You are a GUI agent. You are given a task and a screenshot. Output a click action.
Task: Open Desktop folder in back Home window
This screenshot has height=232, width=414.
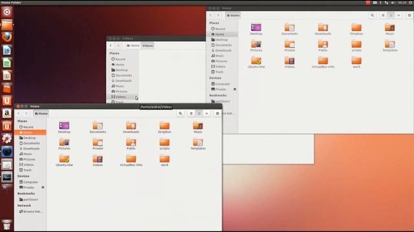click(256, 29)
